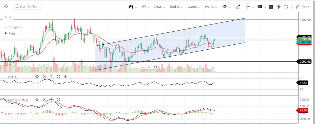This screenshot has height=124, width=315.
Task: Zoom in chart with plus button
Action: [x=149, y=67]
